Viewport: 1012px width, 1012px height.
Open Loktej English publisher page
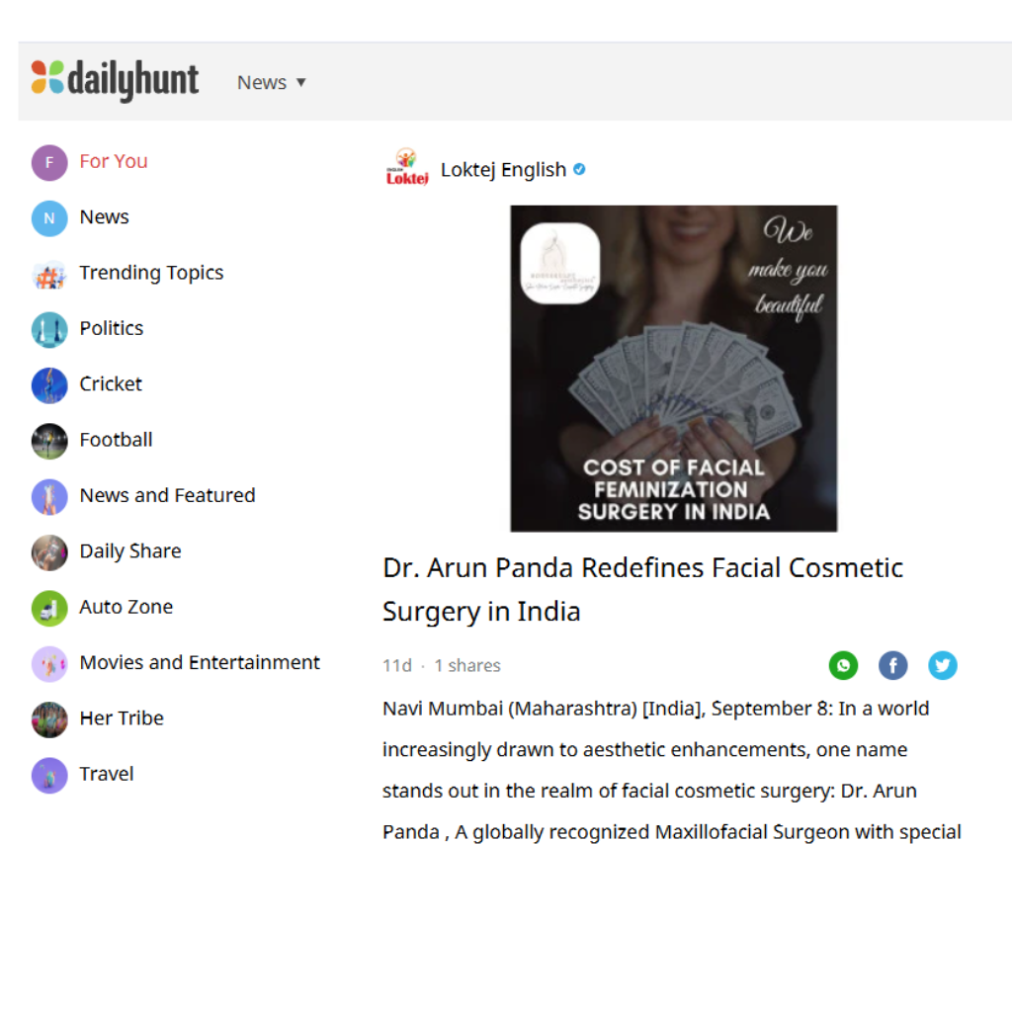[x=503, y=169]
